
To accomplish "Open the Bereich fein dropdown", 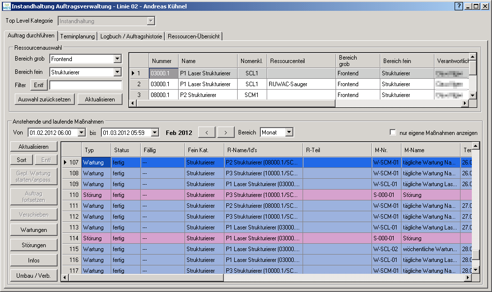I will tap(117, 72).
